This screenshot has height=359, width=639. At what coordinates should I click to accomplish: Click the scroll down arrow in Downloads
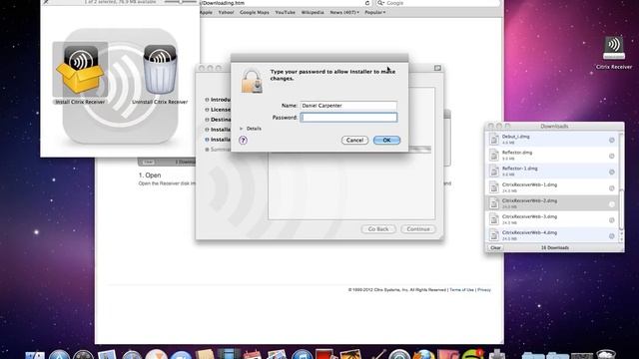click(x=621, y=240)
